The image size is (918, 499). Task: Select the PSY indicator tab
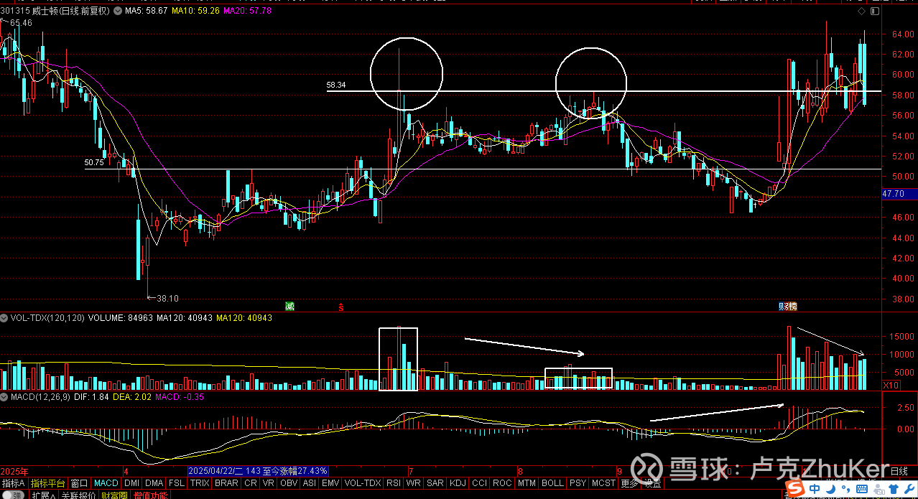pyautogui.click(x=578, y=483)
